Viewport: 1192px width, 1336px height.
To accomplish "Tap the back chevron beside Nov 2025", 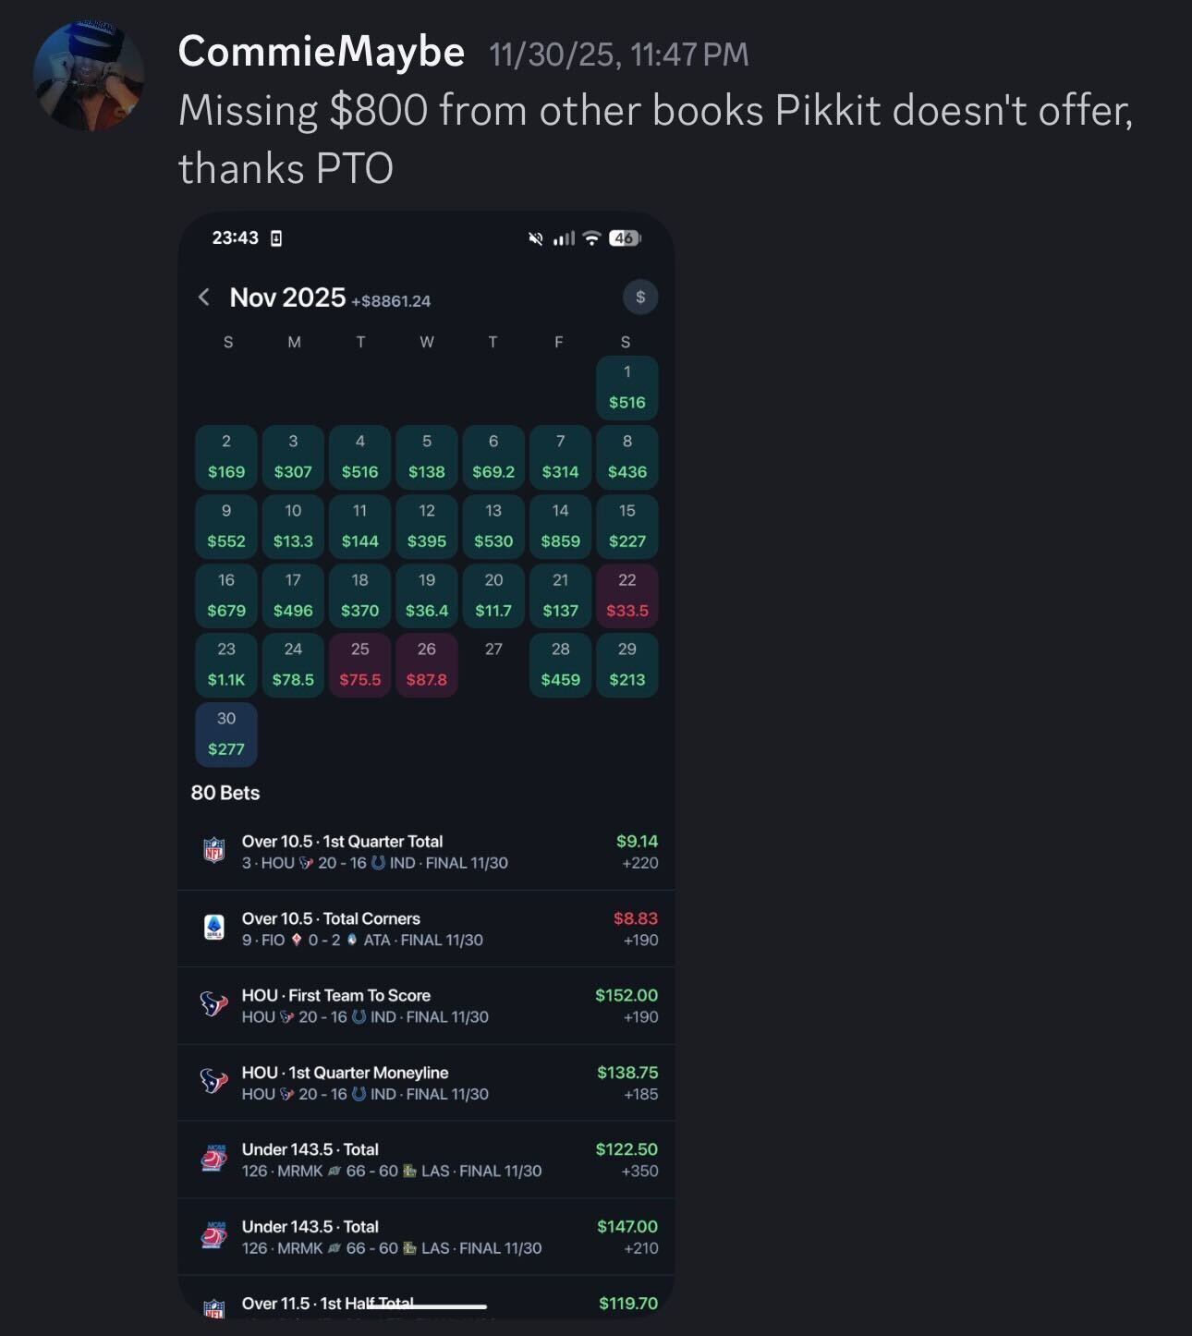I will (204, 298).
